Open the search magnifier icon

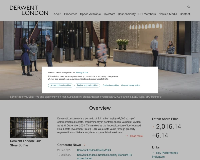tap(189, 7)
